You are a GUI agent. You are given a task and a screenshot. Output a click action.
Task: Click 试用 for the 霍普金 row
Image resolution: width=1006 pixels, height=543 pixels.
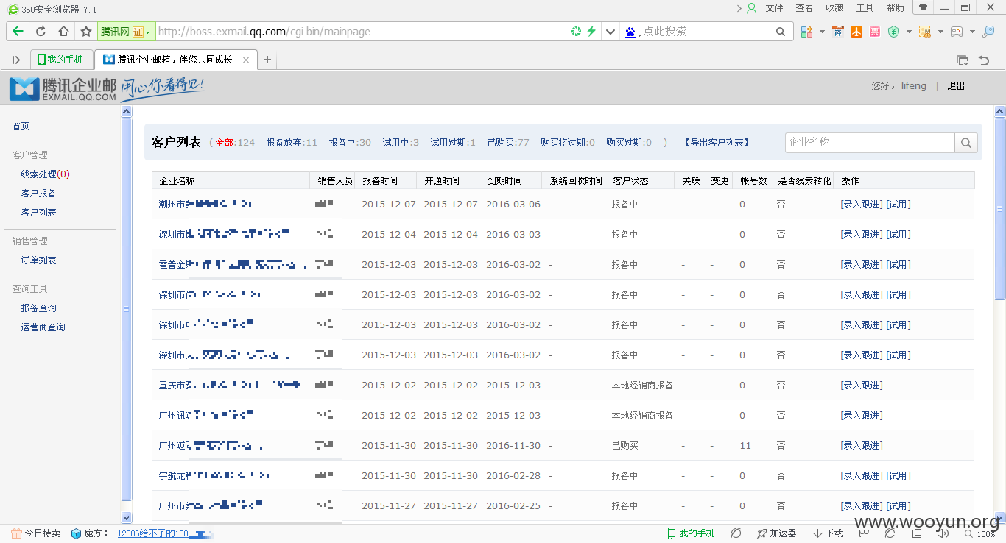[x=898, y=265]
